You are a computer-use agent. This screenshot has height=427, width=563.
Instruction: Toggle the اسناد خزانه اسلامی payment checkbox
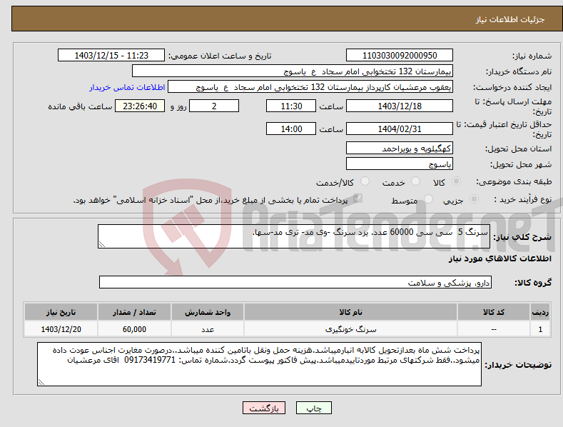tap(357, 199)
